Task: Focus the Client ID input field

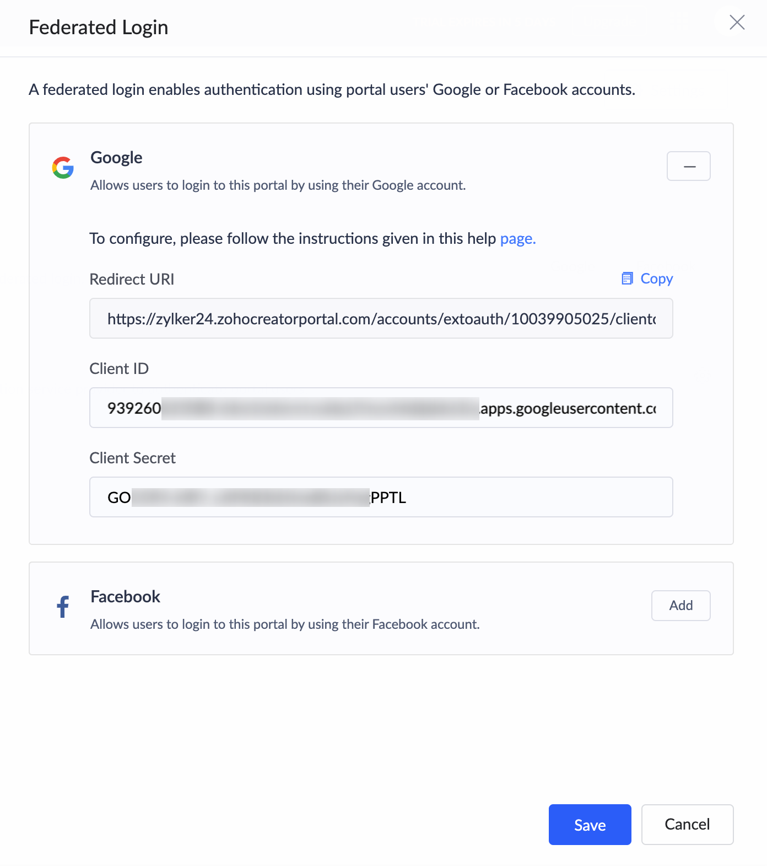Action: (381, 408)
